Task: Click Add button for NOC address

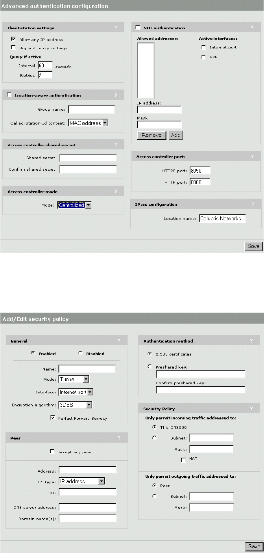Action: (175, 135)
